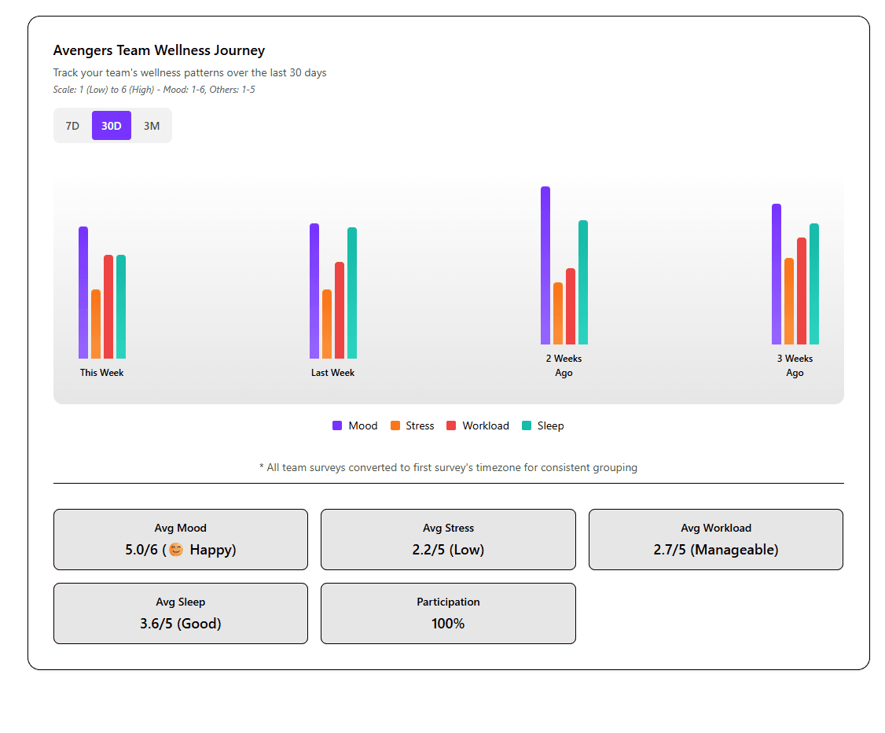Click the Participation 100% card
885x733 pixels.
coord(447,613)
